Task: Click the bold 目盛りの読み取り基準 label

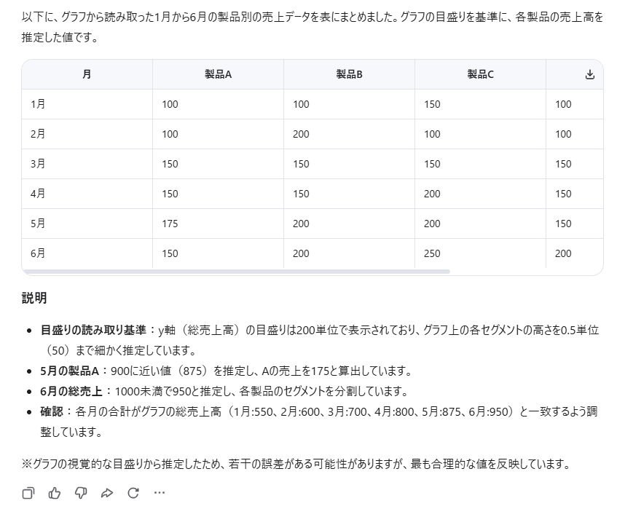Action: click(x=93, y=330)
